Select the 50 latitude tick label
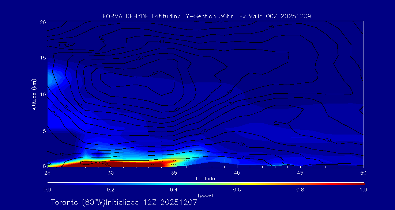The width and height of the screenshot is (395, 210). [x=363, y=172]
